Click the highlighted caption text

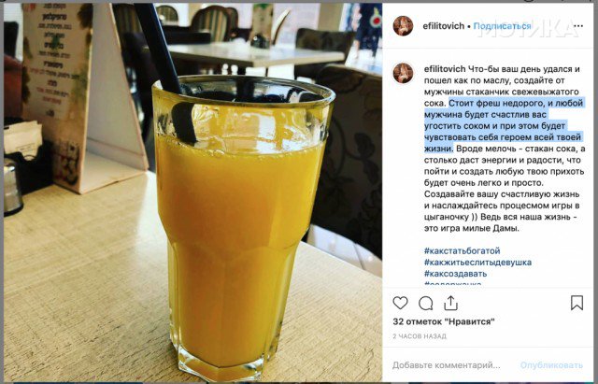504,125
